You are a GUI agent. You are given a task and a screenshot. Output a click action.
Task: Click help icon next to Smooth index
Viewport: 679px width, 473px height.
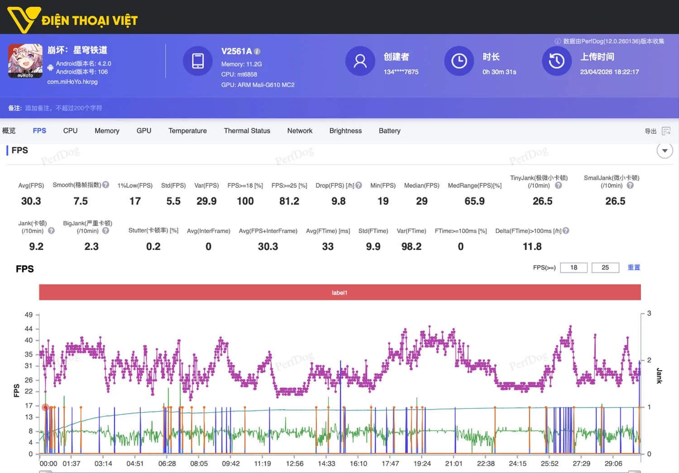point(106,185)
